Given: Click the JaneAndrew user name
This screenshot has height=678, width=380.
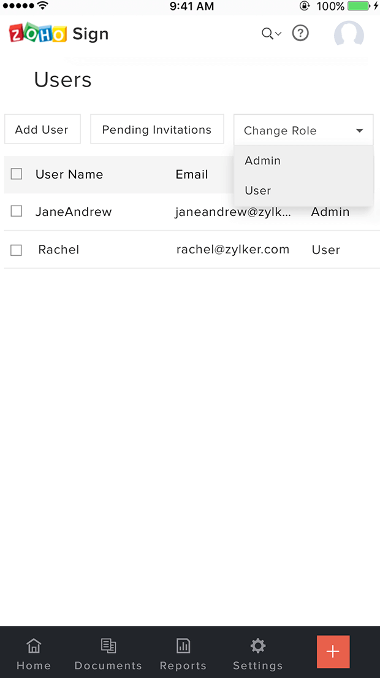Looking at the screenshot, I should [x=74, y=212].
